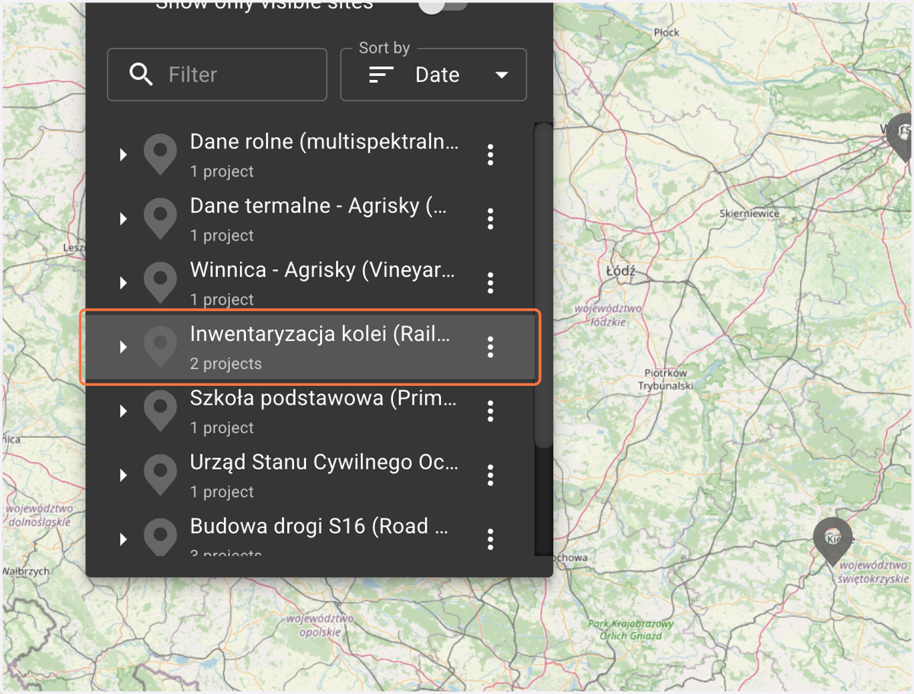Click the site list vertical scrollbar
Image resolution: width=914 pixels, height=694 pixels.
[543, 285]
